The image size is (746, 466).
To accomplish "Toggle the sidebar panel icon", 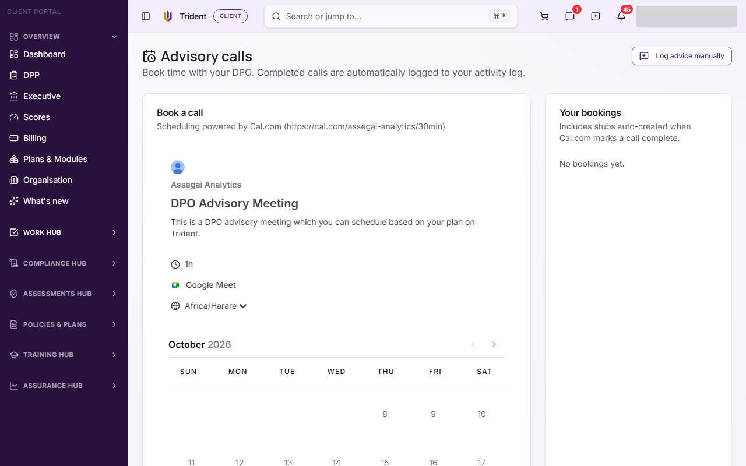I will point(146,16).
